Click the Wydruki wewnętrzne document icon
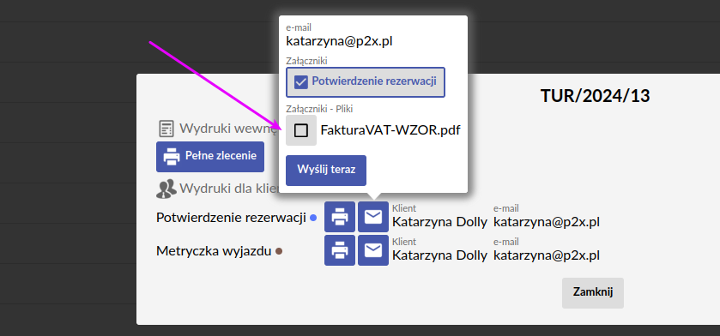Image resolution: width=720 pixels, height=336 pixels. (x=166, y=129)
